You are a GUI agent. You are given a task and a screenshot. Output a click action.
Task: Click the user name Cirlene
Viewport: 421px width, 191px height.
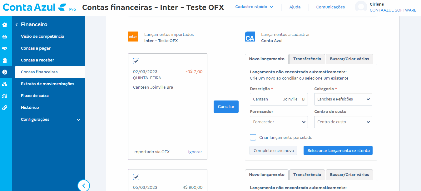click(x=377, y=4)
